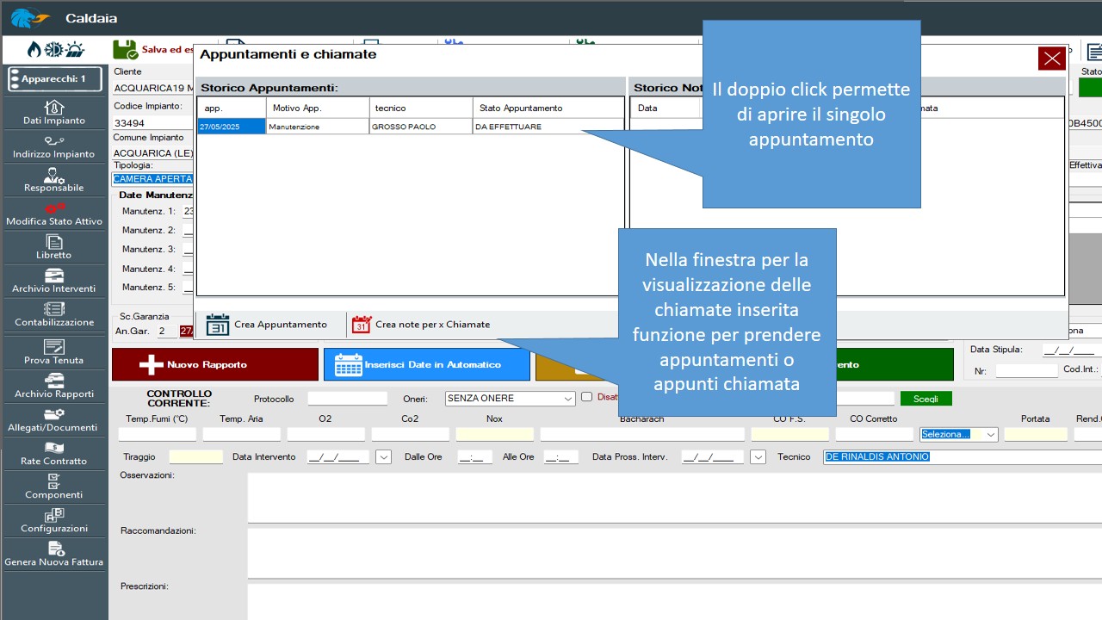This screenshot has width=1102, height=620.
Task: Click the Alle Ore time field
Action: click(x=561, y=457)
